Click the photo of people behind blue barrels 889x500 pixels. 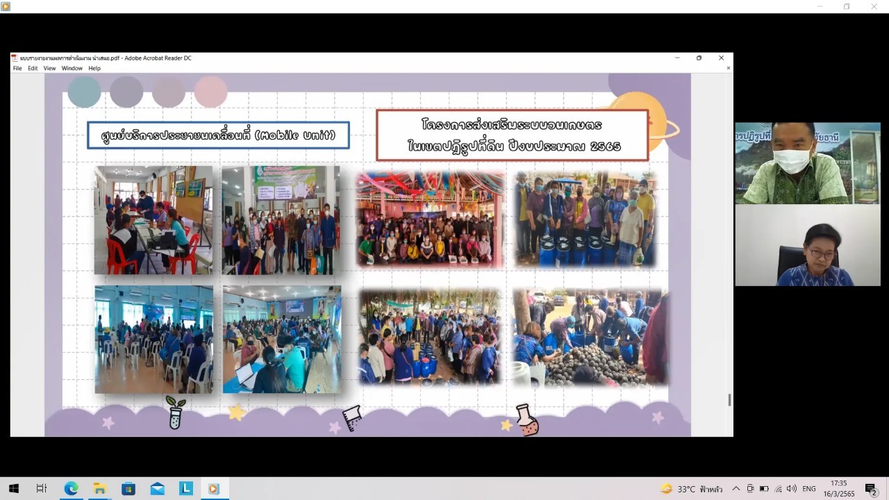585,219
